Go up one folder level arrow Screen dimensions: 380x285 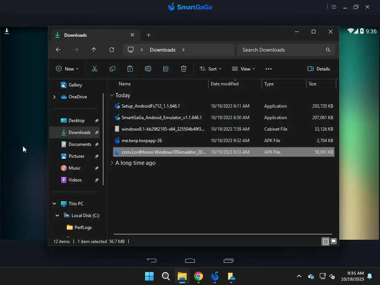(x=94, y=50)
